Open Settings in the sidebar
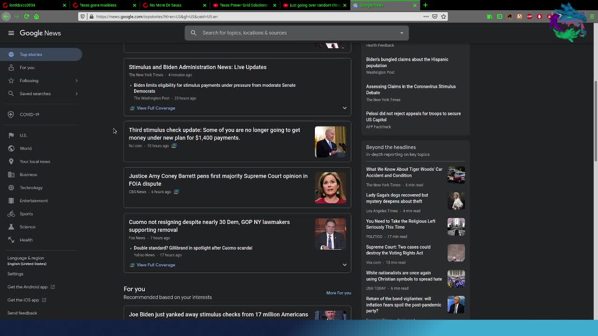Screen dimensions: 598x336 (x=15, y=274)
